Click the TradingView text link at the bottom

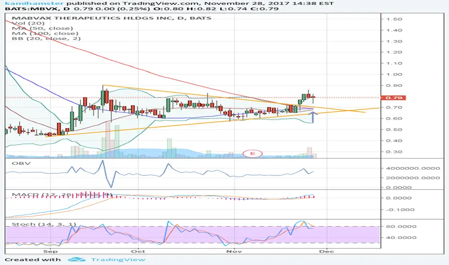click(x=118, y=260)
